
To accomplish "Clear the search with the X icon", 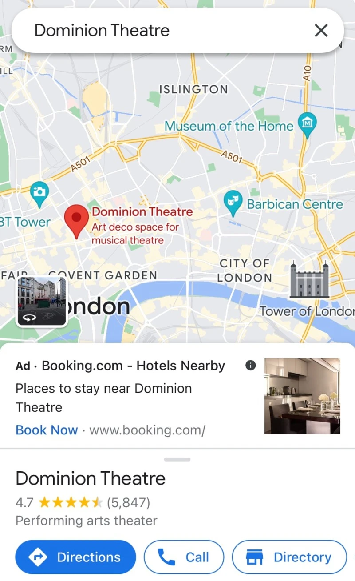I will pyautogui.click(x=321, y=31).
